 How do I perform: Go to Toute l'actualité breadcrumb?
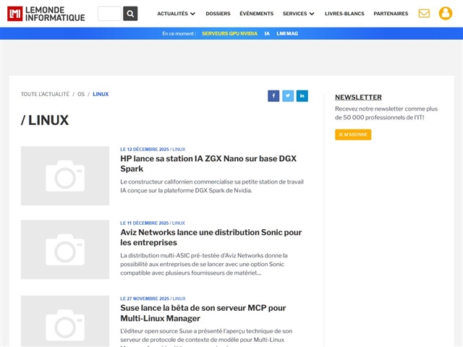click(45, 94)
